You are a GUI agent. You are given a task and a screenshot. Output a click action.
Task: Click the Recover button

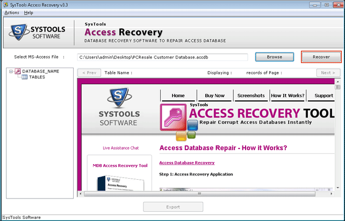click(x=321, y=57)
